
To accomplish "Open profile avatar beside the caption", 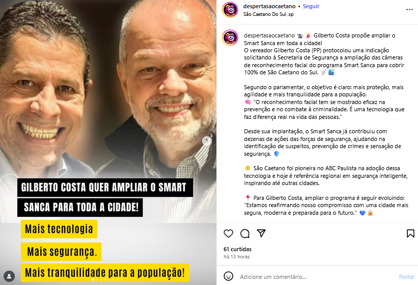I will (x=230, y=37).
